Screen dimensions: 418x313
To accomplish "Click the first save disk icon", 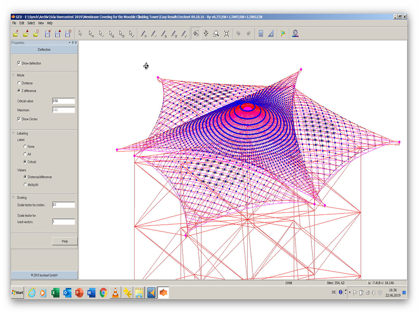I will coord(47,33).
